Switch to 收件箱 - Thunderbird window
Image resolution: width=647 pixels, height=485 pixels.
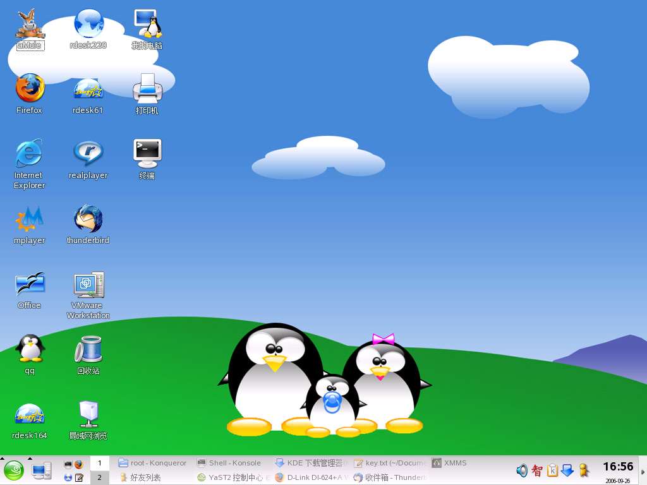coord(388,477)
